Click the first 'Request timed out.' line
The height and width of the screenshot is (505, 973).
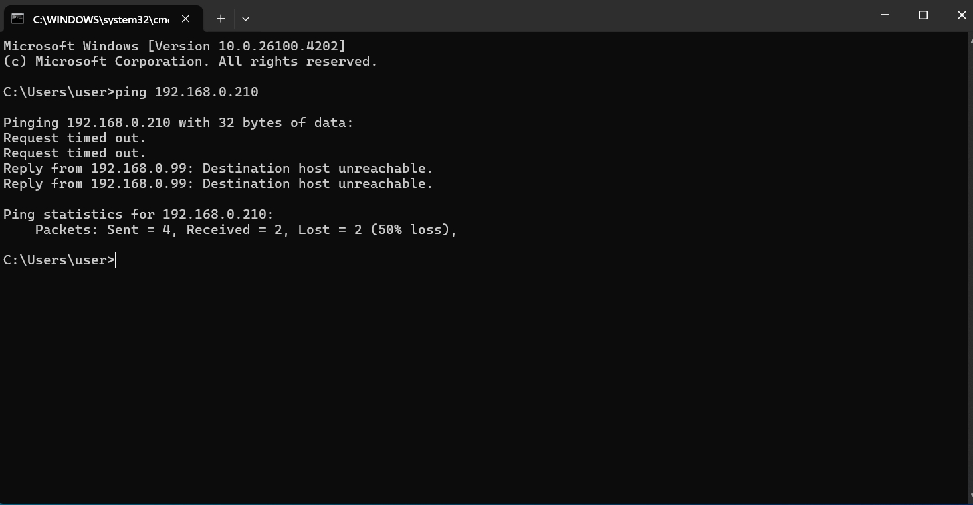tap(74, 138)
